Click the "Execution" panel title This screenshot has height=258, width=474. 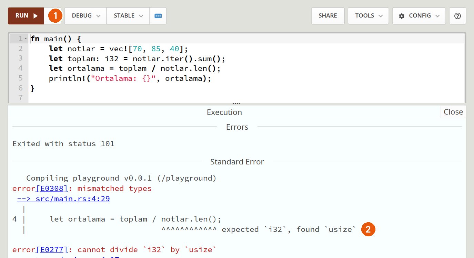(x=224, y=112)
